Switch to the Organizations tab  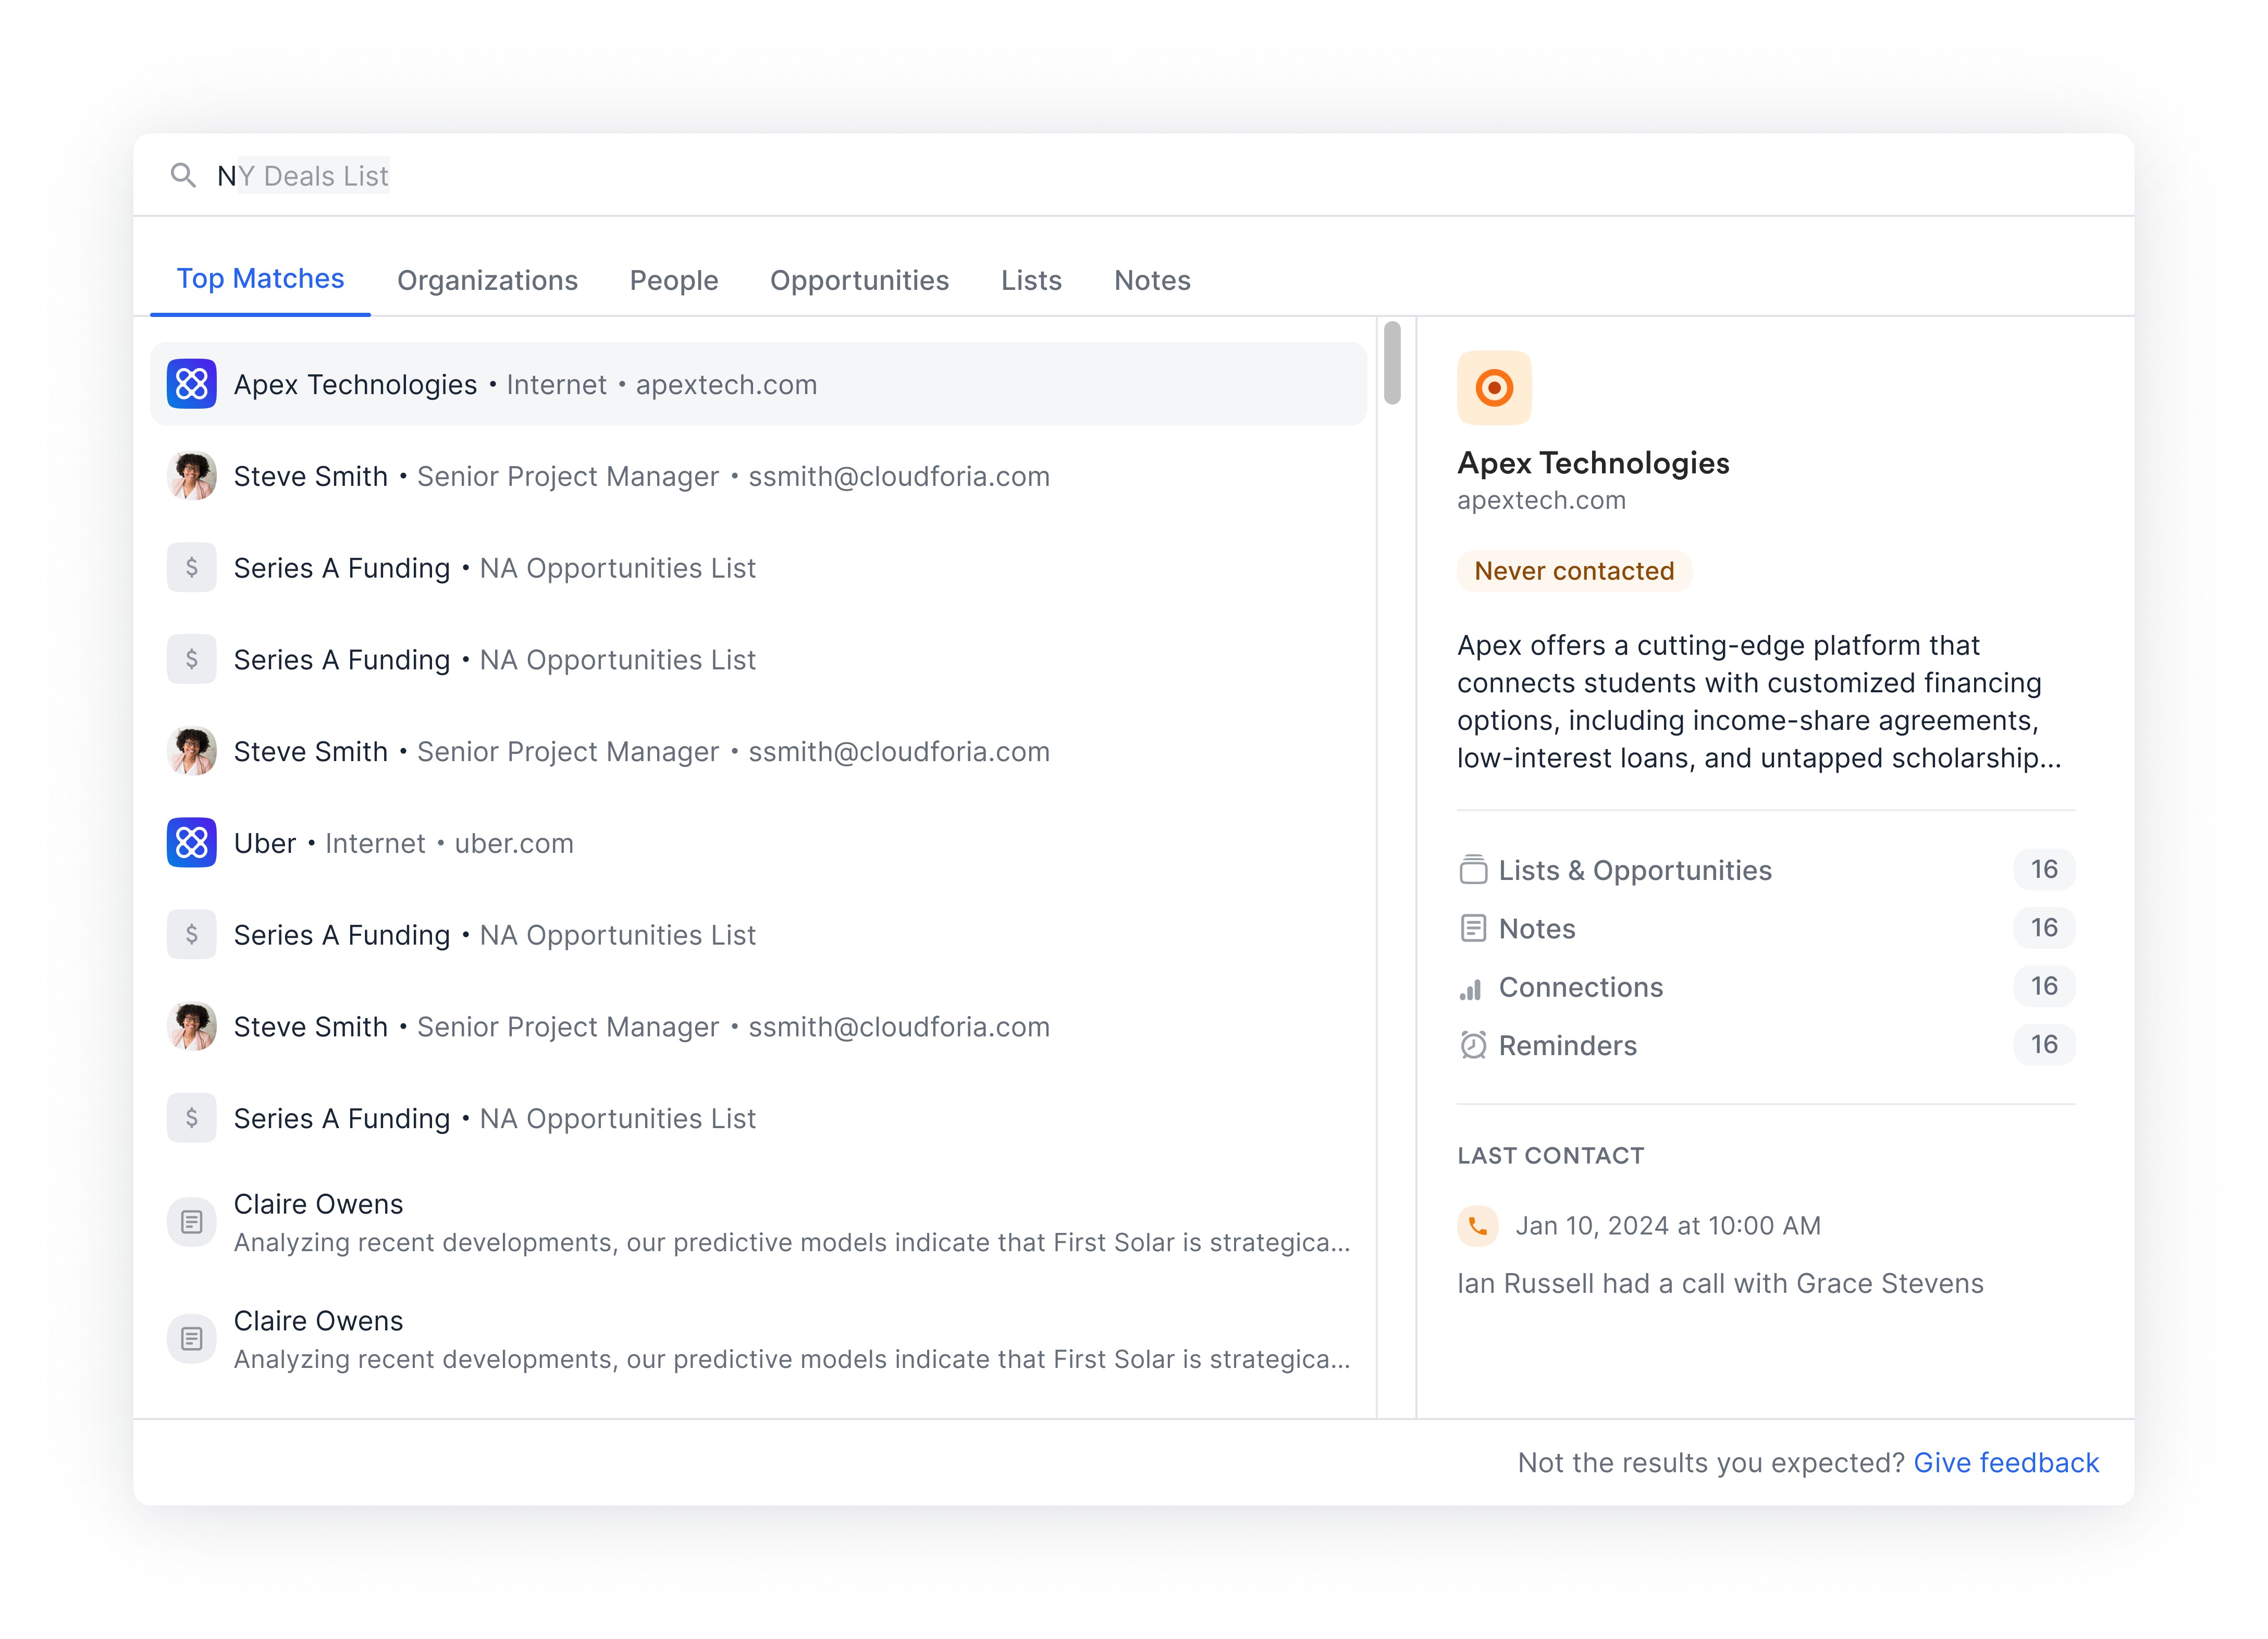click(x=487, y=280)
